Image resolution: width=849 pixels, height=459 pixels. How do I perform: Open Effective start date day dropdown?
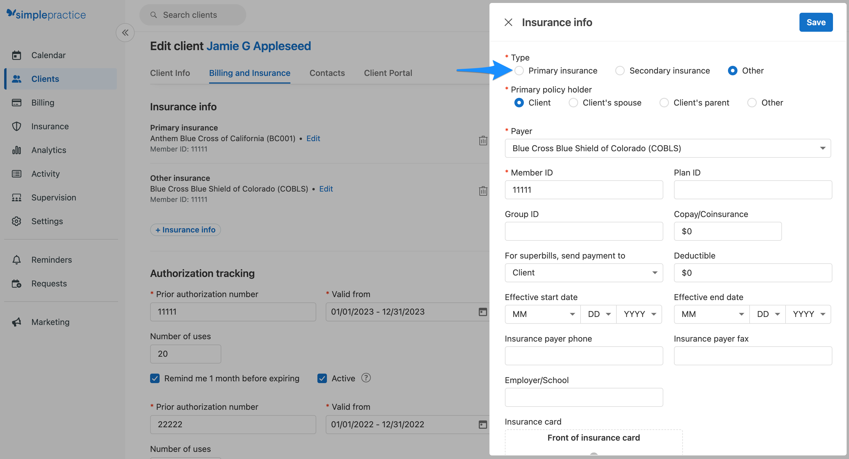598,314
